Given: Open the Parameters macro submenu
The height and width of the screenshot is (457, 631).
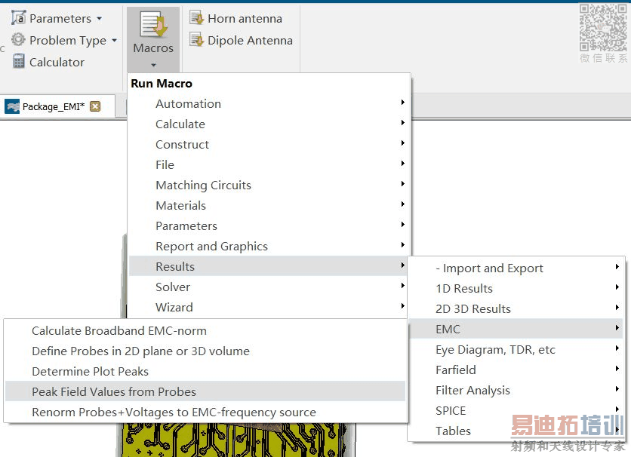Looking at the screenshot, I should 269,226.
